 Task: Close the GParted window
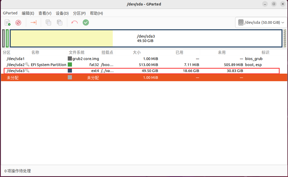[283, 4]
